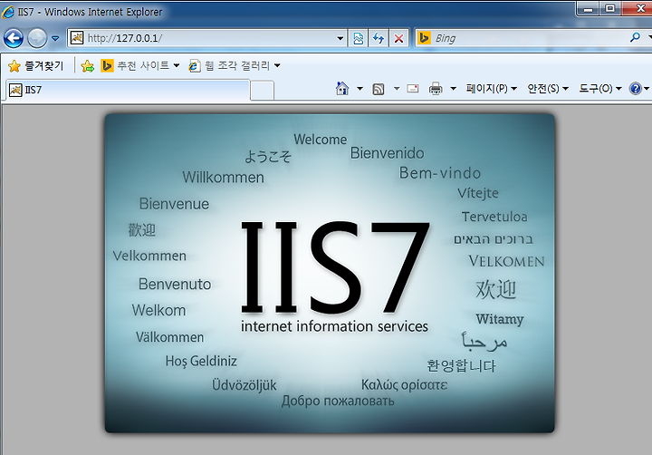Expand the Print options dropdown arrow
This screenshot has height=455, width=652.
point(454,89)
